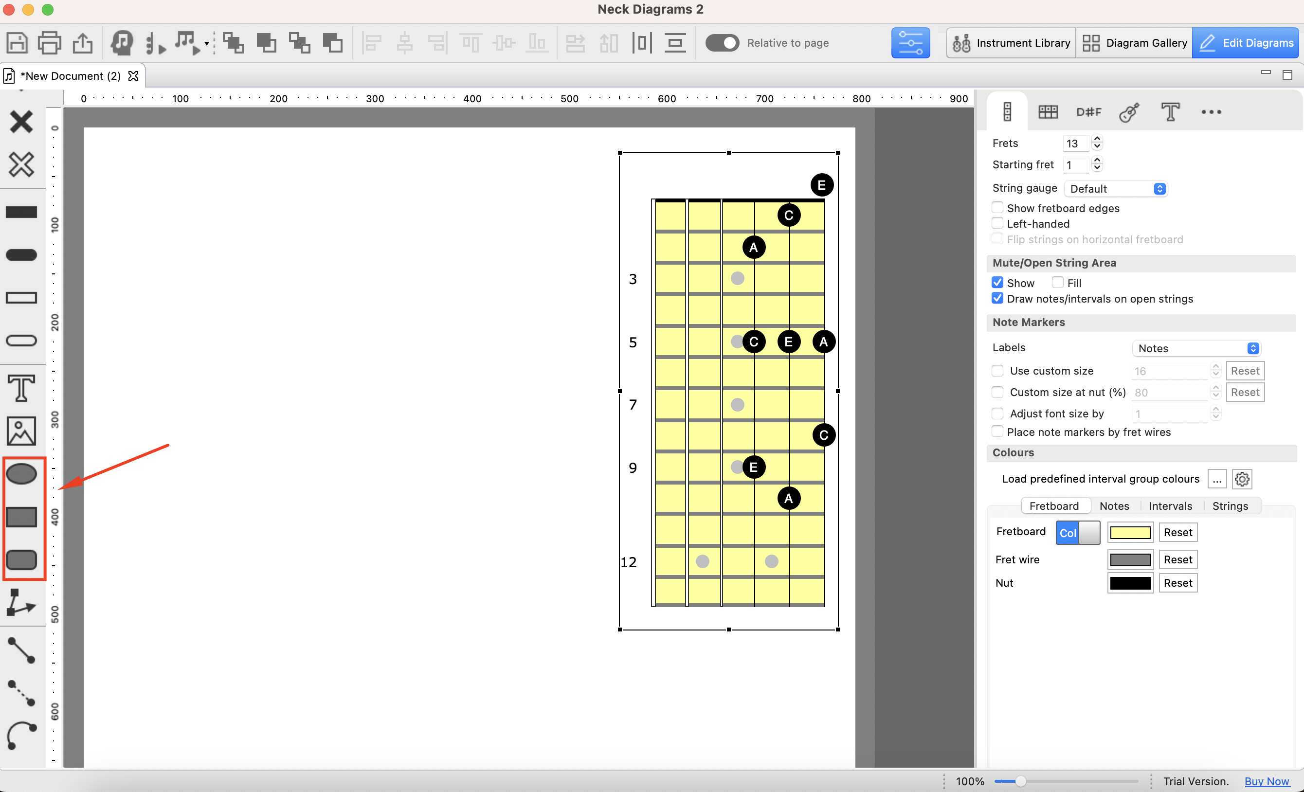Enable Use custom size checkbox
This screenshot has height=792, width=1304.
click(997, 371)
